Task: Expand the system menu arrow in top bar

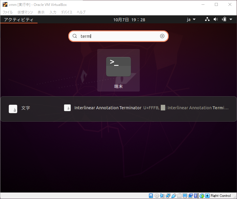Action: [231, 19]
